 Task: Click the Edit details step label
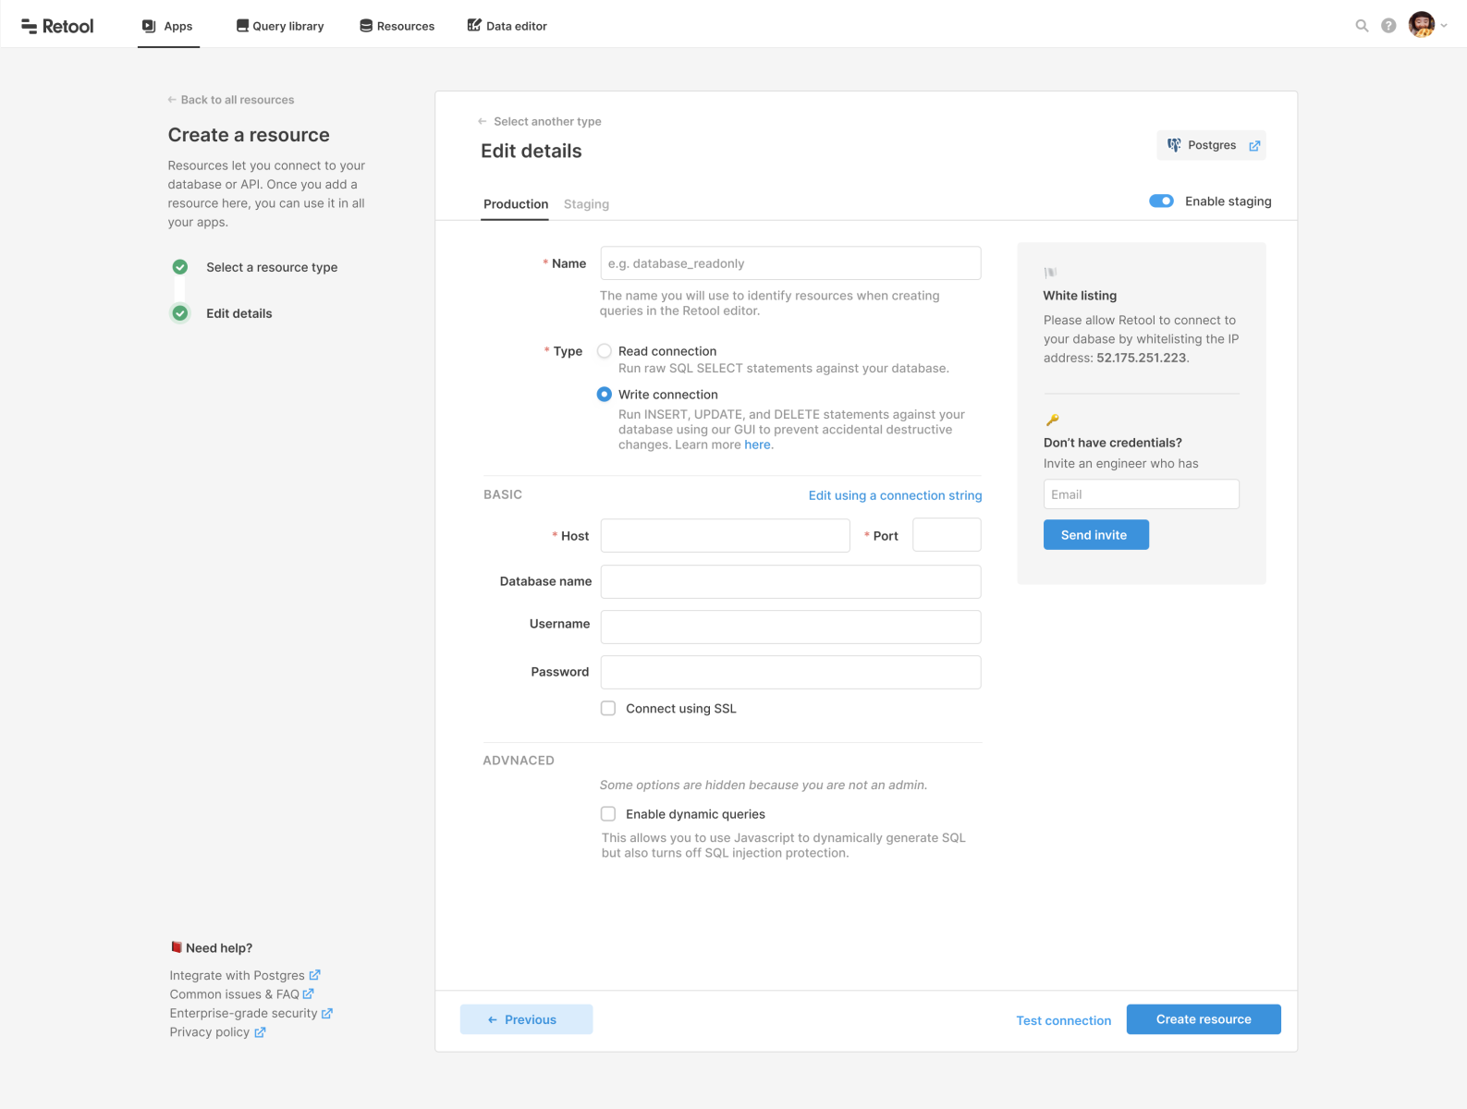(x=239, y=313)
